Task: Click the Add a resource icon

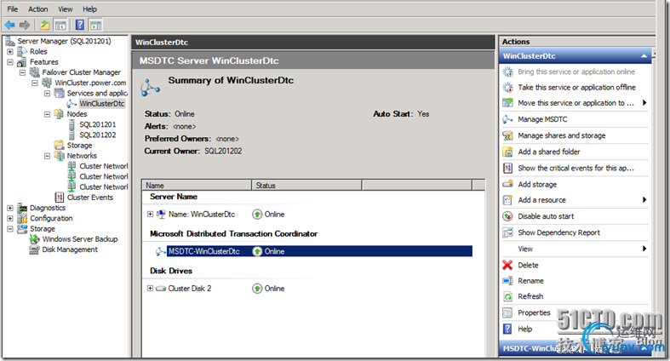Action: [x=507, y=200]
